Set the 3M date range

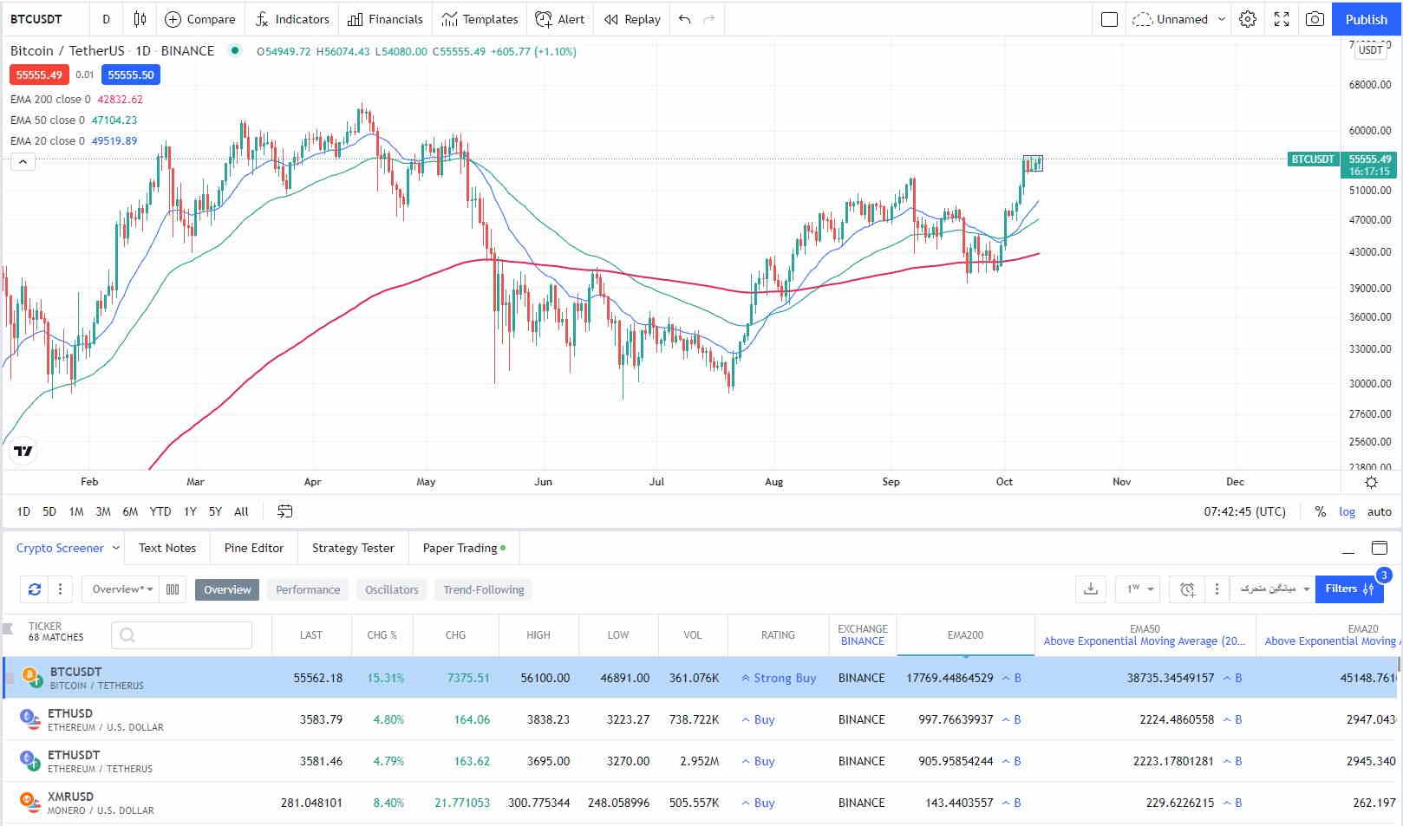tap(103, 511)
